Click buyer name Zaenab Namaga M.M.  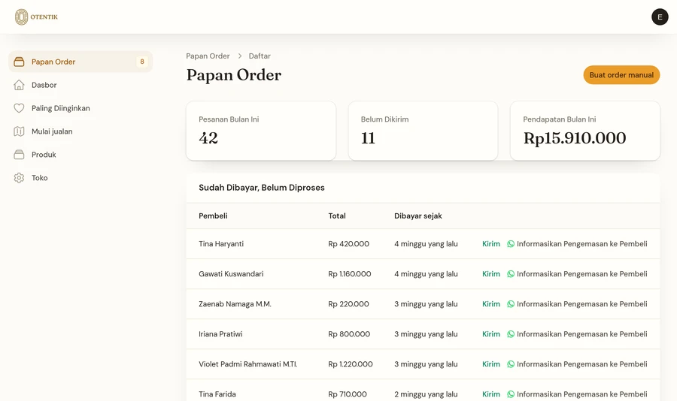click(235, 304)
